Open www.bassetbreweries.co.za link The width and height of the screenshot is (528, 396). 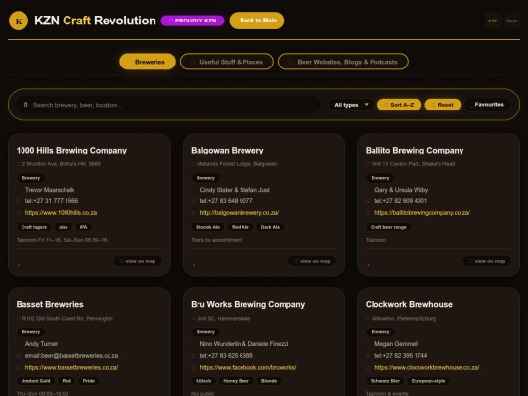click(x=71, y=367)
